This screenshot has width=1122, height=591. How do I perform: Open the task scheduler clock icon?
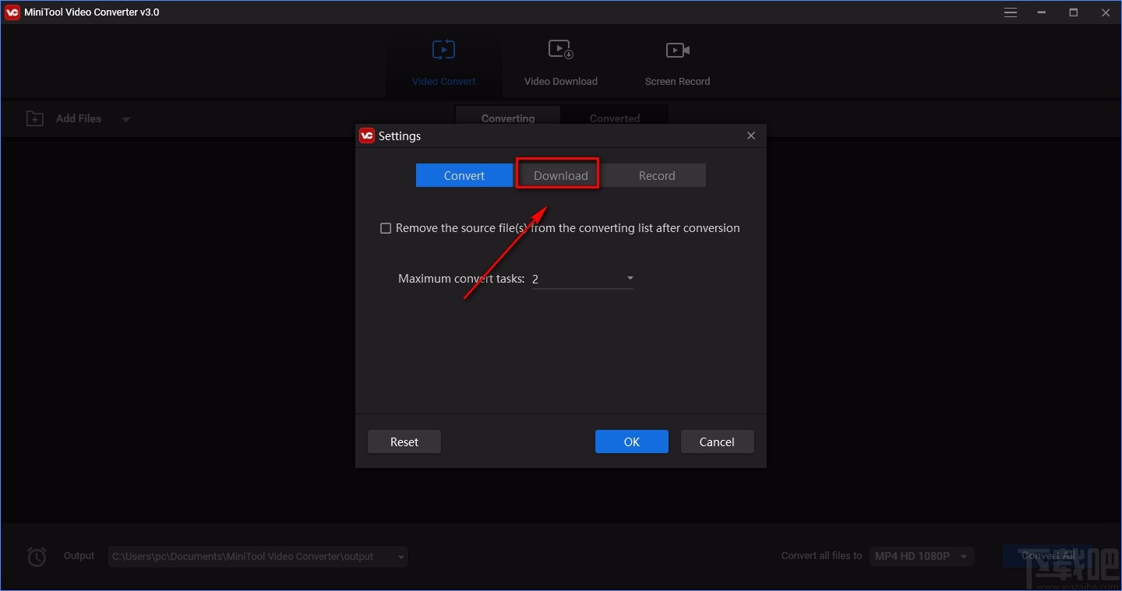[36, 556]
